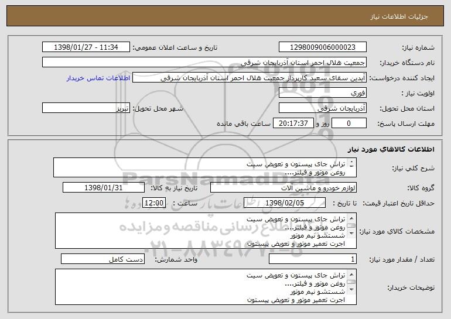
Task: Click the label حداقل تاریخ اعتبار قیمت
Action: pos(398,203)
